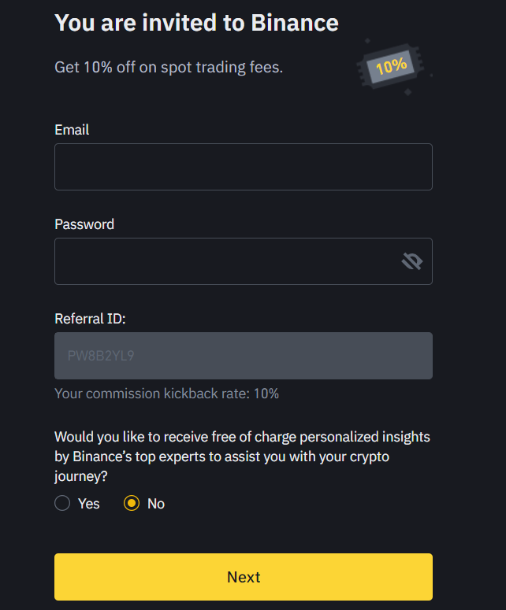Image resolution: width=506 pixels, height=610 pixels.
Task: Click the "No" option label text
Action: pyautogui.click(x=156, y=504)
